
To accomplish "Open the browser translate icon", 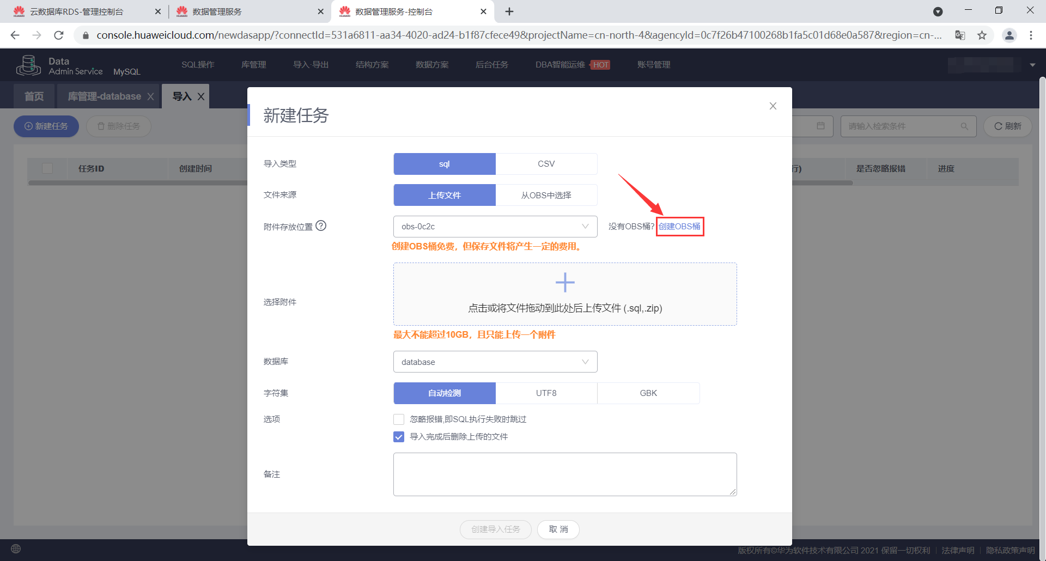I will (960, 35).
